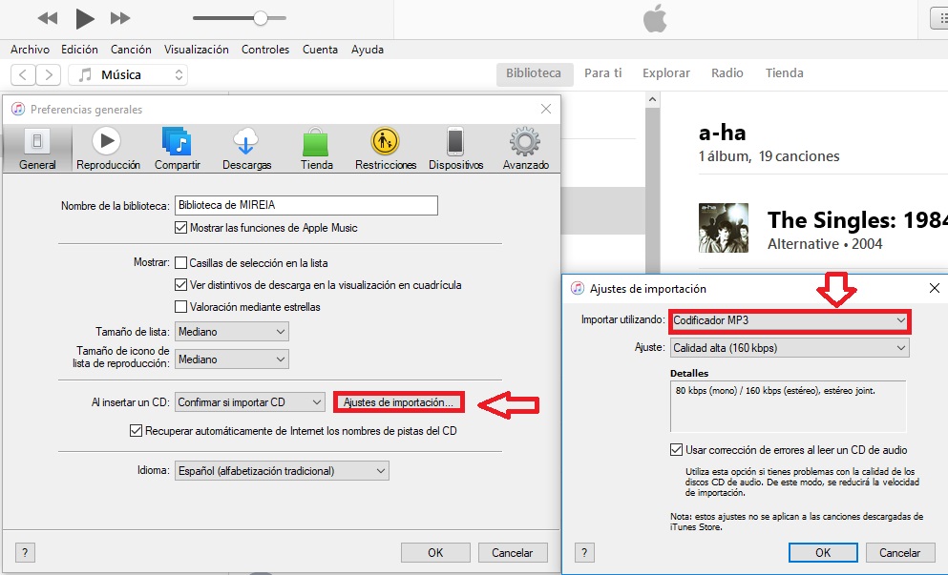Go back with the left navigation arrow
Screen dimensions: 948x575
point(23,75)
